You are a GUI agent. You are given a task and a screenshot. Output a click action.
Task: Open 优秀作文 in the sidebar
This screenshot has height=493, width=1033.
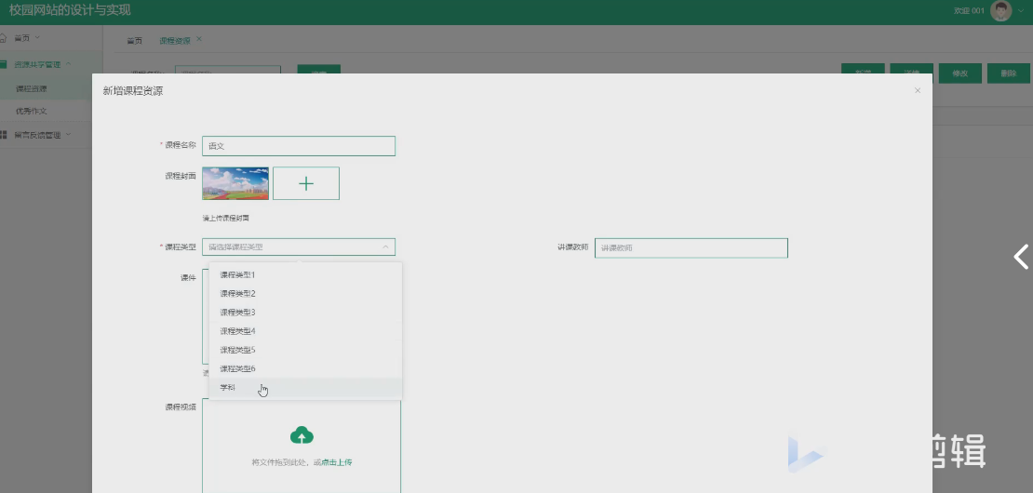(32, 112)
